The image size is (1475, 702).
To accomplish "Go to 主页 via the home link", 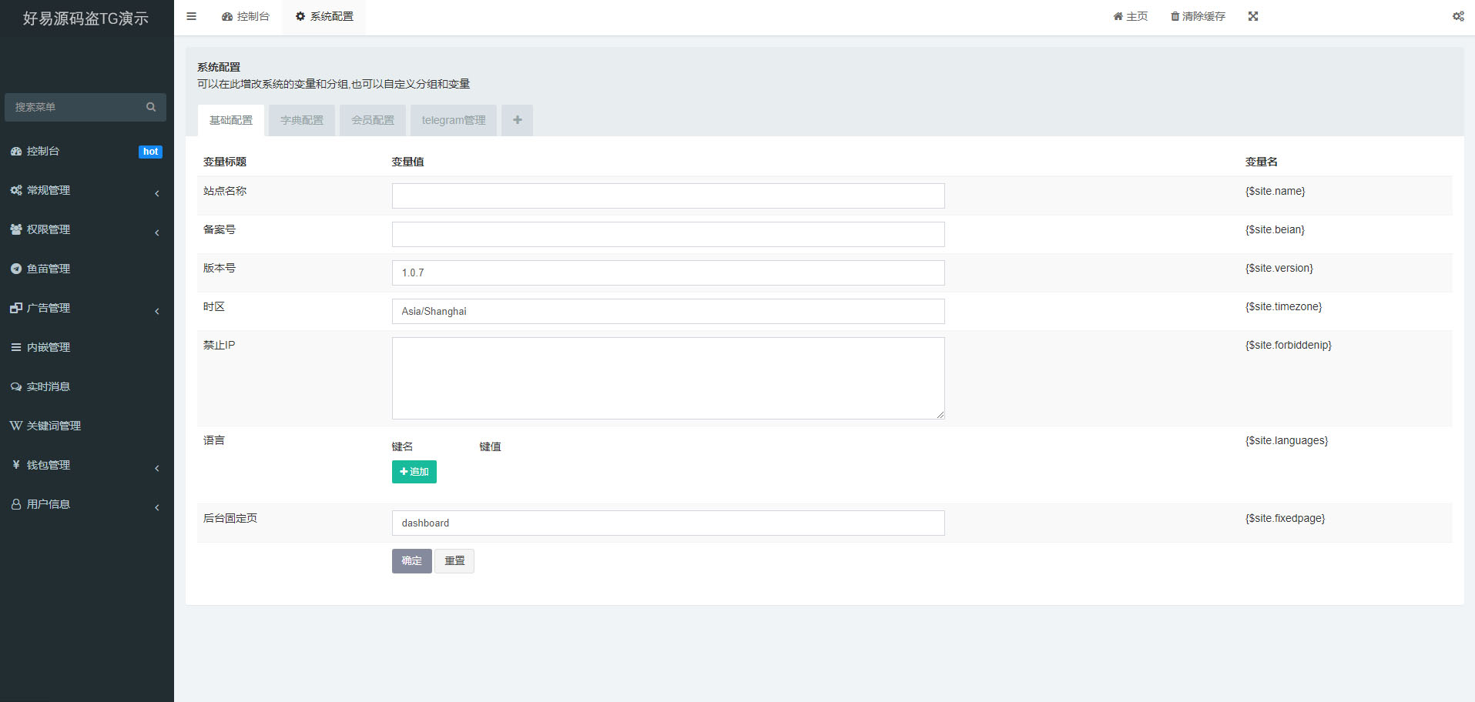I will pyautogui.click(x=1130, y=16).
